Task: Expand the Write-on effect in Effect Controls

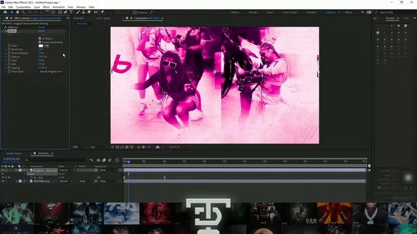Action: click(3, 27)
